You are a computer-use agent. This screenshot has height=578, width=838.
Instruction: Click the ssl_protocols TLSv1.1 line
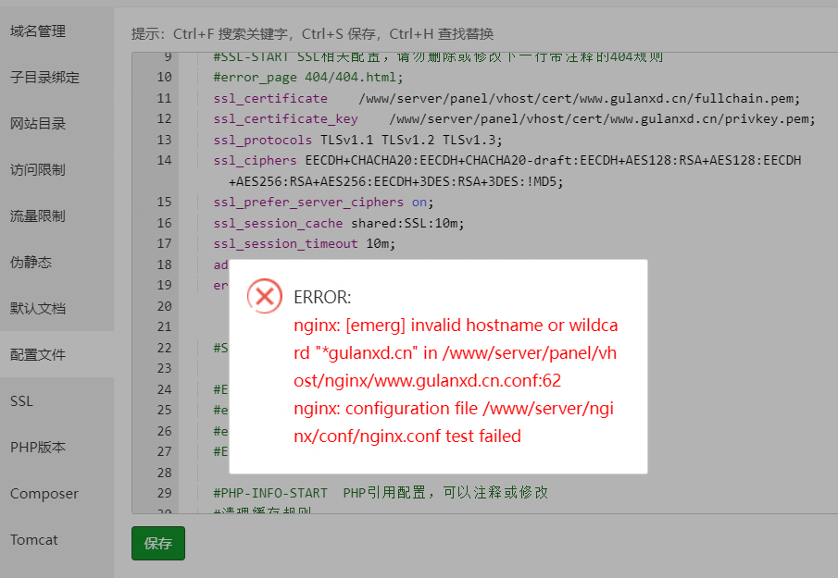click(358, 140)
